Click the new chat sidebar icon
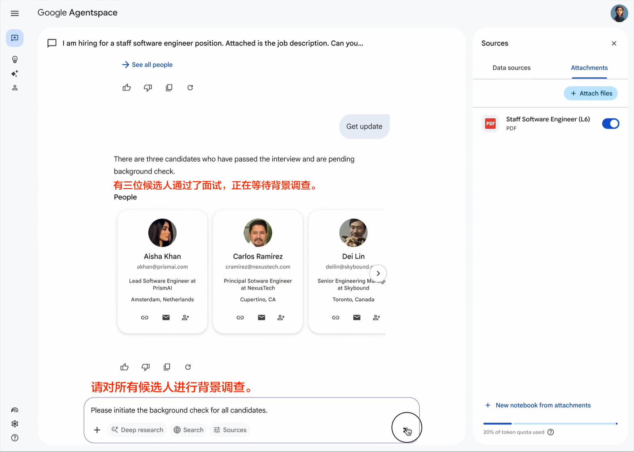 coord(15,38)
